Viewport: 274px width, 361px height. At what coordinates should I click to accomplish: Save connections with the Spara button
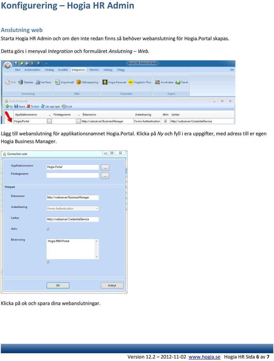tap(20, 106)
